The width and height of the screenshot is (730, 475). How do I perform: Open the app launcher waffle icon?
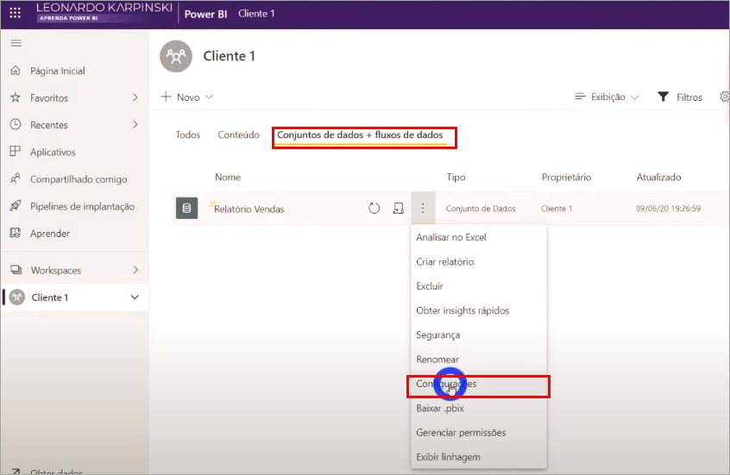tap(15, 14)
